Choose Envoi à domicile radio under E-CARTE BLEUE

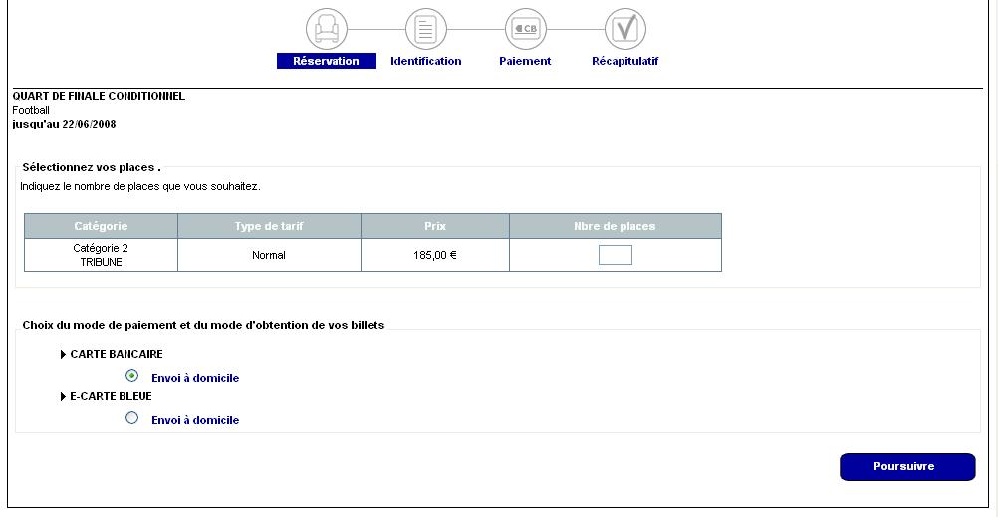tap(132, 418)
